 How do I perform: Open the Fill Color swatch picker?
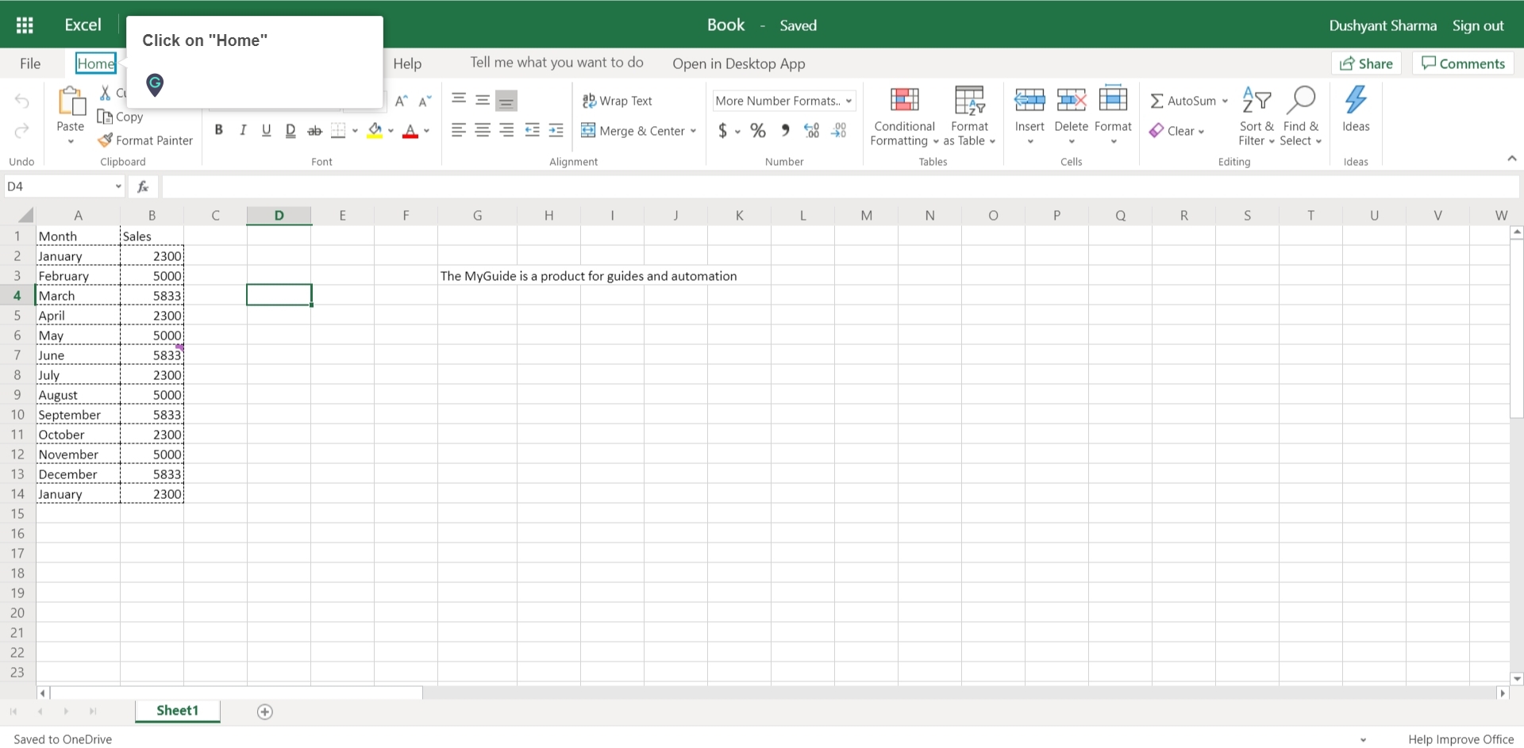[x=390, y=131]
